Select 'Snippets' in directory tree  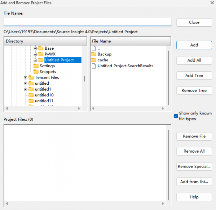[48, 72]
